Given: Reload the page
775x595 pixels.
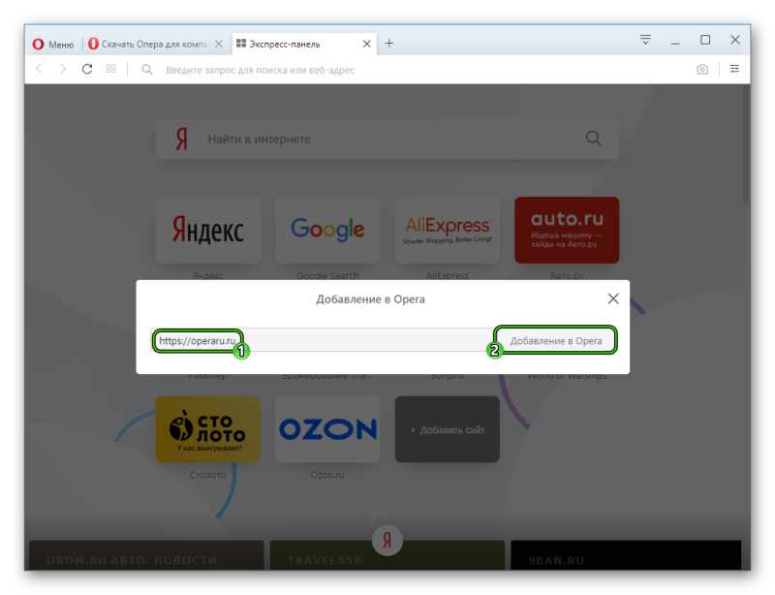Looking at the screenshot, I should point(87,69).
